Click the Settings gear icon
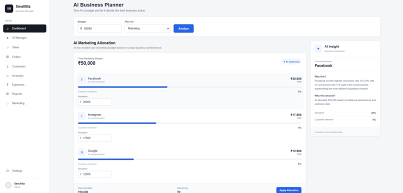 [7, 170]
